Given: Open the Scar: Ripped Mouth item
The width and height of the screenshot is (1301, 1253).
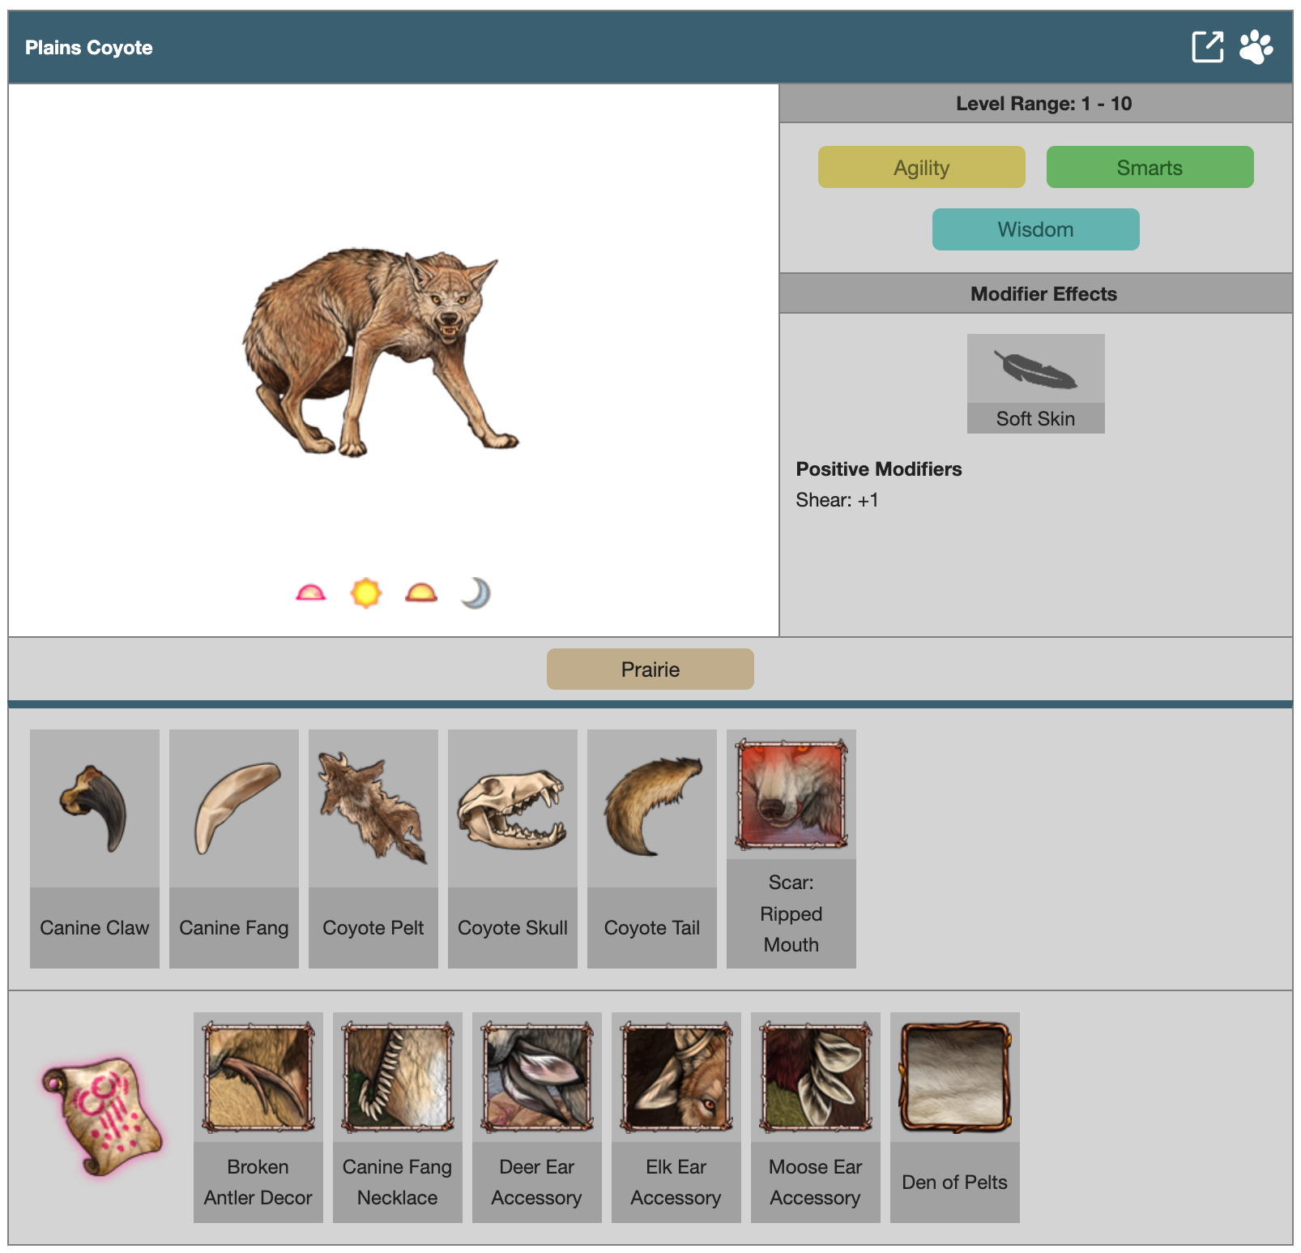Looking at the screenshot, I should (x=791, y=848).
